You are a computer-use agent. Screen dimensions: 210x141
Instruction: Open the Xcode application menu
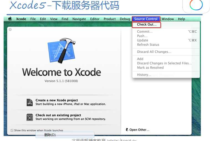(21, 19)
